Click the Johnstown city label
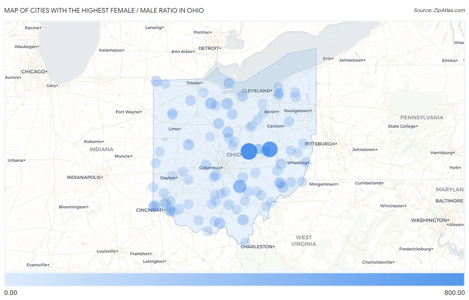Screen dimensions: 469x300 click(x=364, y=150)
